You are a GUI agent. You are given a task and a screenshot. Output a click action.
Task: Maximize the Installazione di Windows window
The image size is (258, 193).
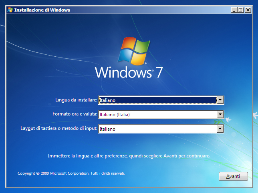[x=241, y=10]
